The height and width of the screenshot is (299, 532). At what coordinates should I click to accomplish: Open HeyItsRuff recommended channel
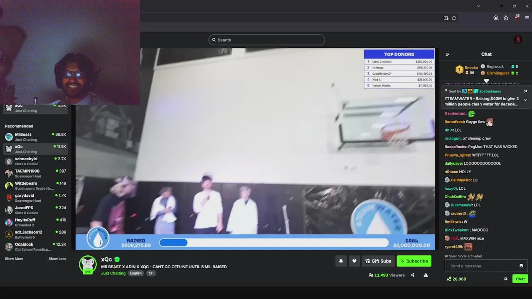(35, 222)
